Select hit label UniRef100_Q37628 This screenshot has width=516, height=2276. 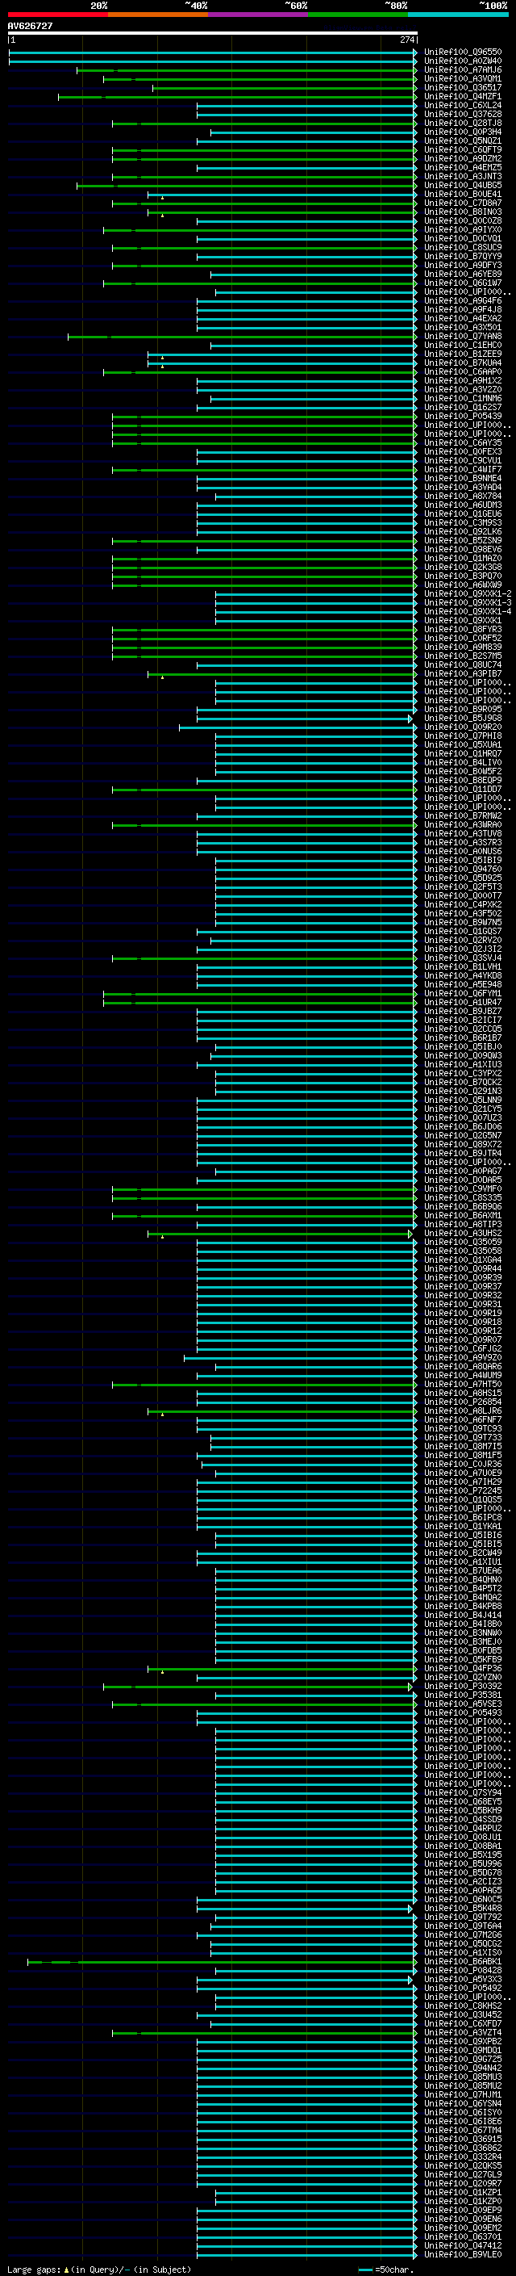[x=462, y=114]
